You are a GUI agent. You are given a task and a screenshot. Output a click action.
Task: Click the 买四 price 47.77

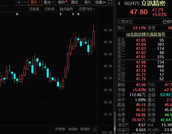[141, 75]
